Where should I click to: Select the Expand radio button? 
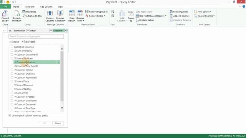click(10, 42)
